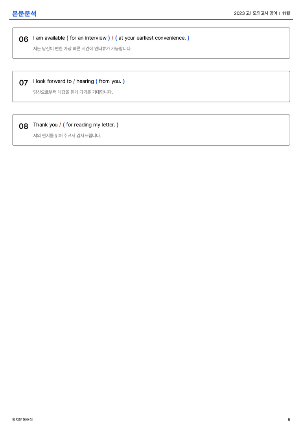Click the 본문분석 heading
Image resolution: width=302 pixels, height=428 pixels.
coord(24,13)
